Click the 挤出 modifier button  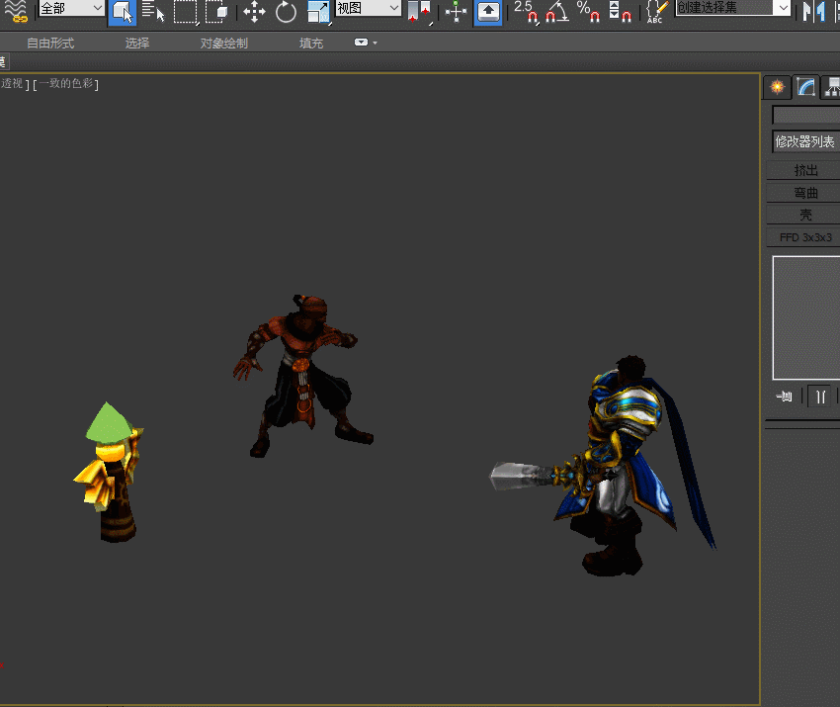805,170
